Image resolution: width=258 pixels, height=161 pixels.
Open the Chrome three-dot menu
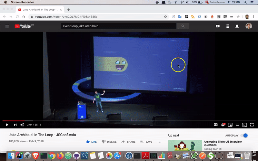click(x=253, y=17)
